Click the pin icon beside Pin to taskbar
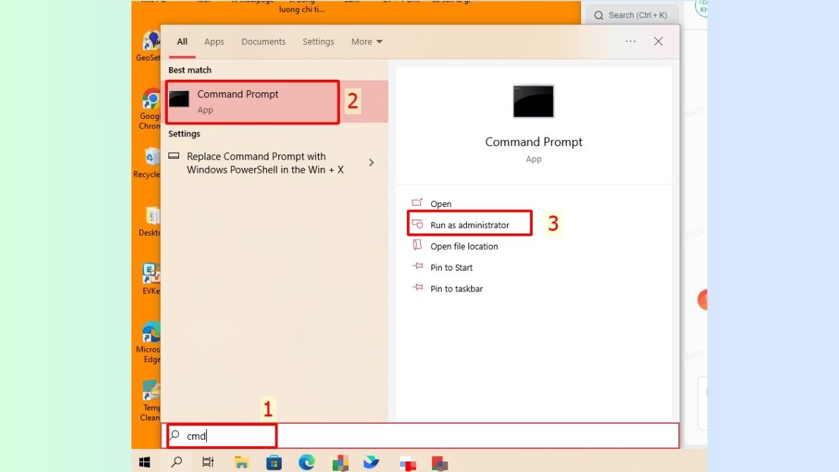The image size is (839, 472). tap(417, 288)
